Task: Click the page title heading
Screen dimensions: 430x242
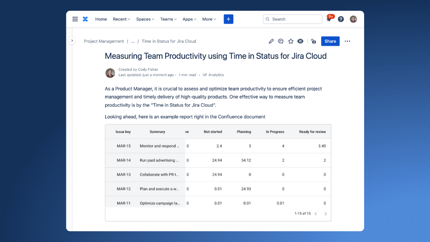Action: (x=215, y=56)
